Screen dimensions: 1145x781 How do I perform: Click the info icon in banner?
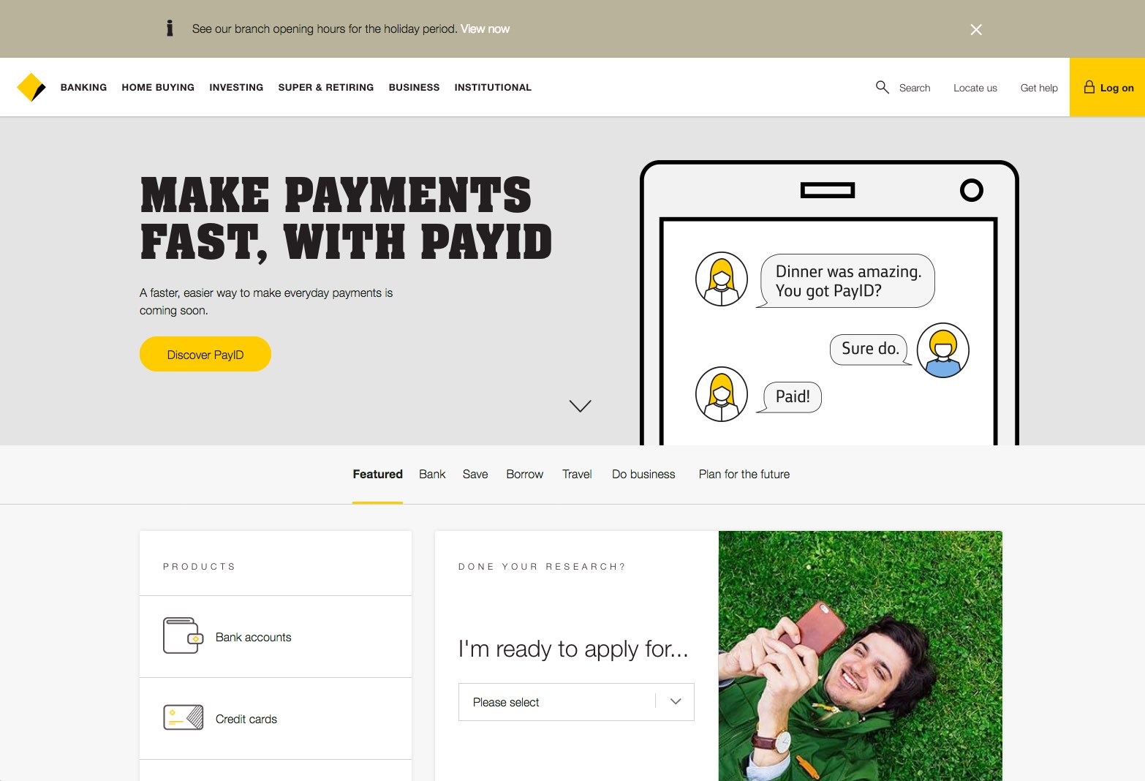point(170,29)
